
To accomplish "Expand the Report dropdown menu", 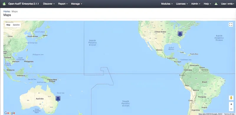I will coord(63,4).
